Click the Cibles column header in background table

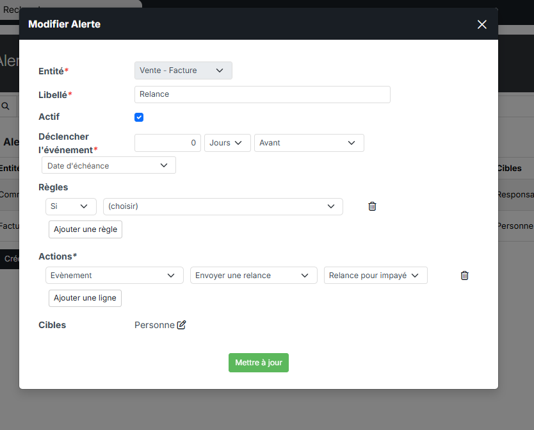point(510,168)
